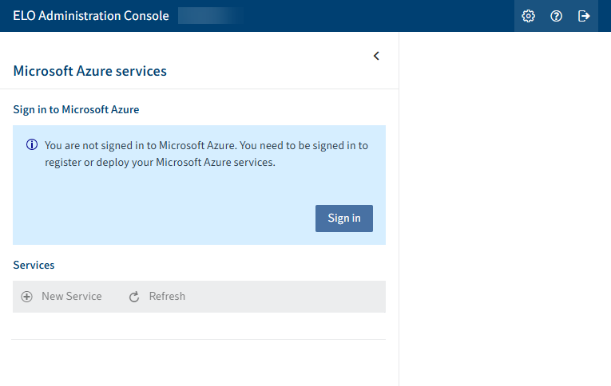611x386 pixels.
Task: Click the Services section heading
Action: [x=34, y=265]
